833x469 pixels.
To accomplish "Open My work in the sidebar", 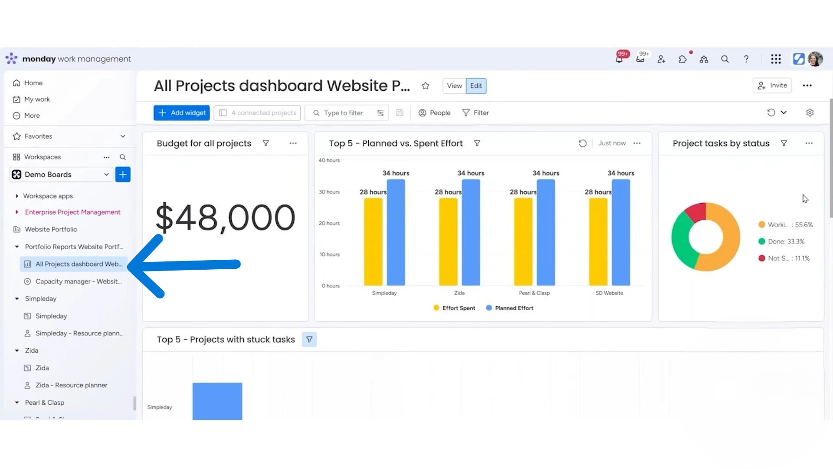I will 31,99.
